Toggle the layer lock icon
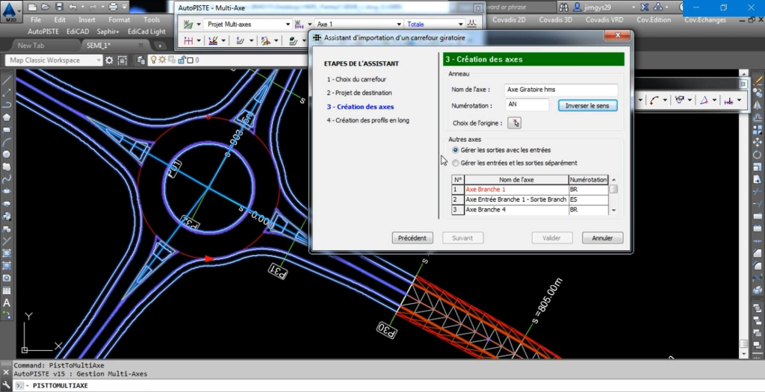 click(181, 60)
